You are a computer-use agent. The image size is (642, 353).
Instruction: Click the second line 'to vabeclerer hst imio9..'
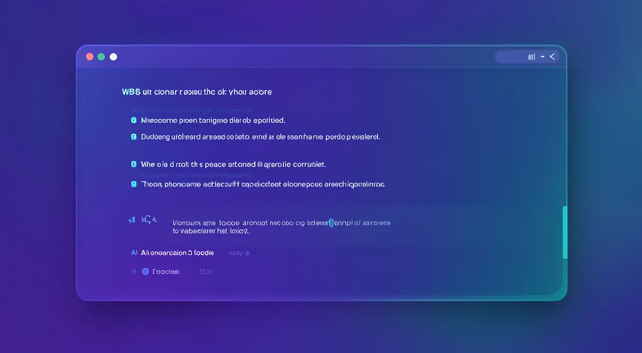(x=211, y=232)
